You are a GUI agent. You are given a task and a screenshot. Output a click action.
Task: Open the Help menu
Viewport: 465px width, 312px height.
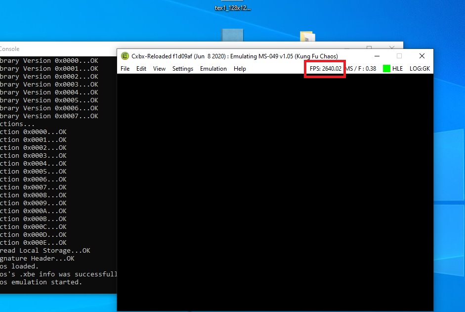pyautogui.click(x=240, y=69)
